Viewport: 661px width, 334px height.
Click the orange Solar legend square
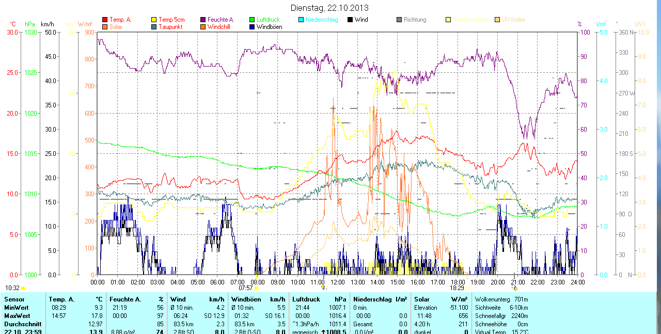click(105, 27)
